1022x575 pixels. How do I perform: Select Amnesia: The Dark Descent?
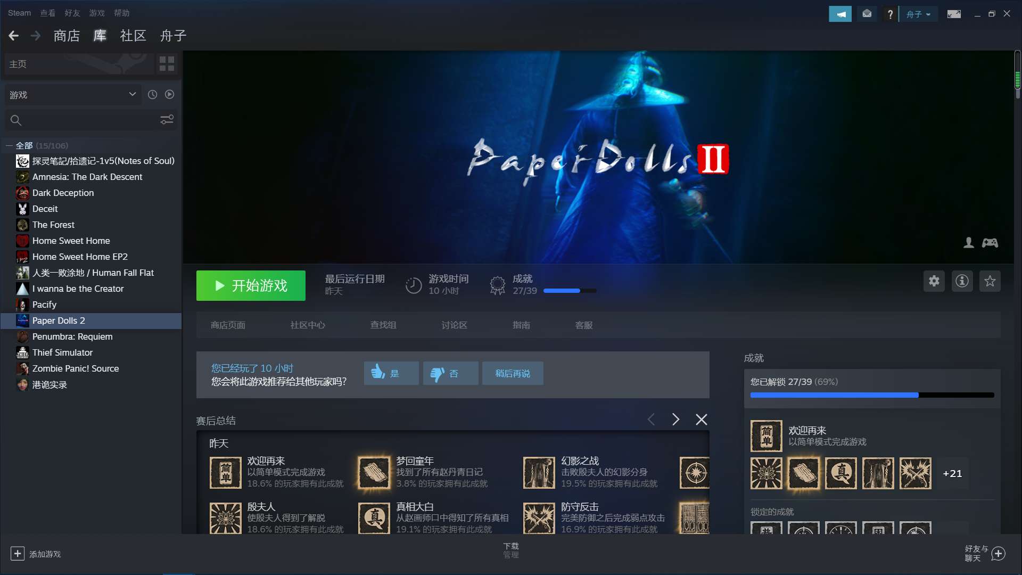coord(87,177)
